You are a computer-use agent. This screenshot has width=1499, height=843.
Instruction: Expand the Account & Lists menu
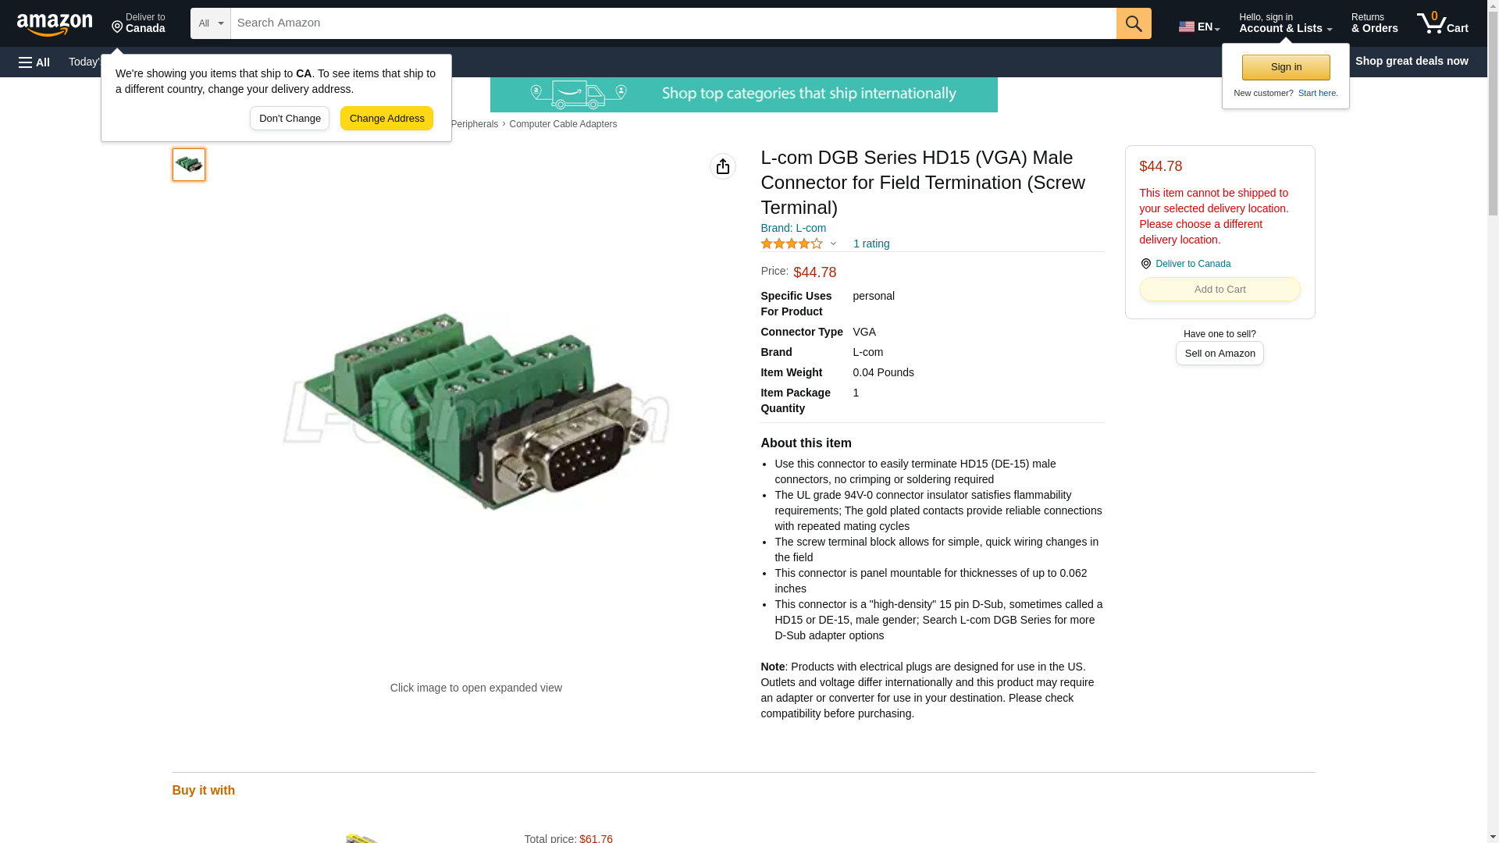point(1285,23)
